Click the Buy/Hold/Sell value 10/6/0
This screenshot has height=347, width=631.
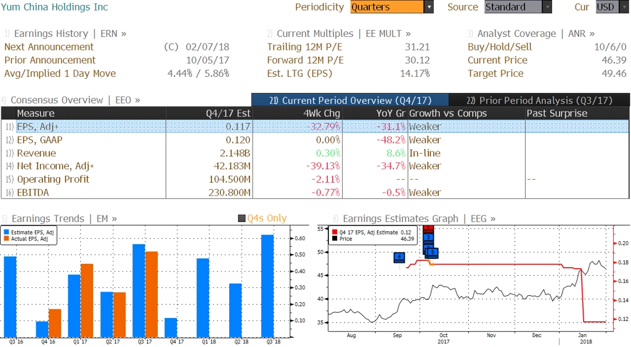[611, 47]
